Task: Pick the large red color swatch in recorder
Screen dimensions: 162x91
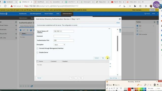Action: click(x=129, y=89)
